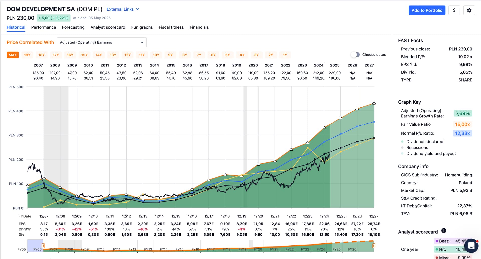Viewport: 481px width, 259px height.
Task: Select the 10Y time range
Action: [x=156, y=55]
